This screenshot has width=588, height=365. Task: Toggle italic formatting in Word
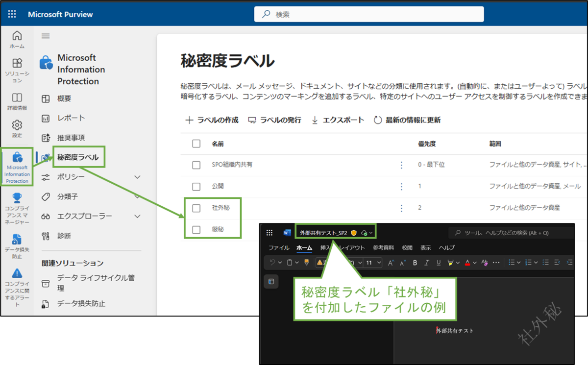coord(427,263)
